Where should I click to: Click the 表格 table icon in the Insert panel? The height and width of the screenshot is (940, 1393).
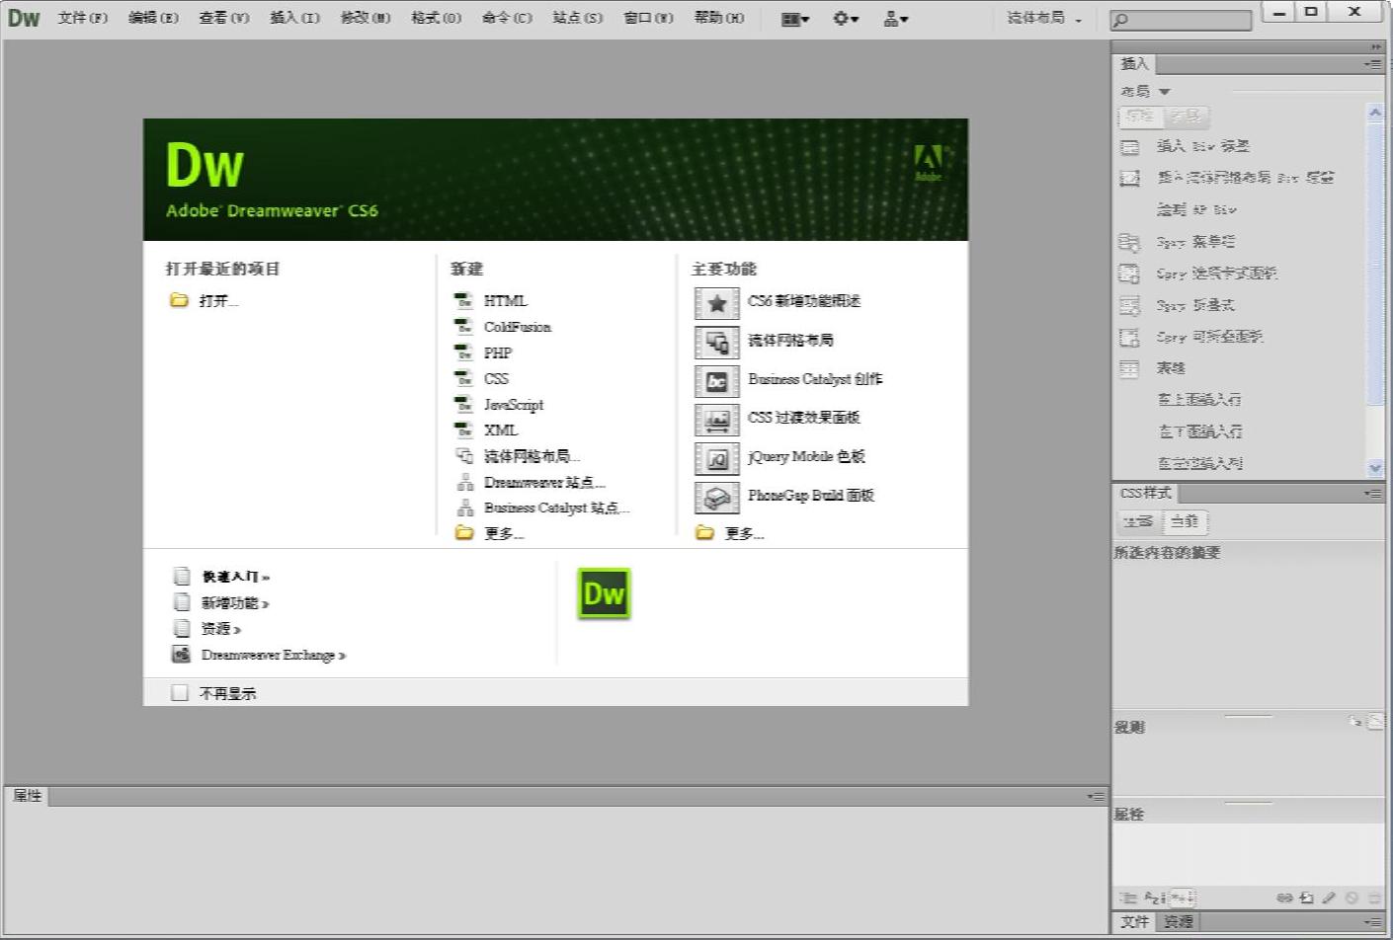click(1129, 368)
